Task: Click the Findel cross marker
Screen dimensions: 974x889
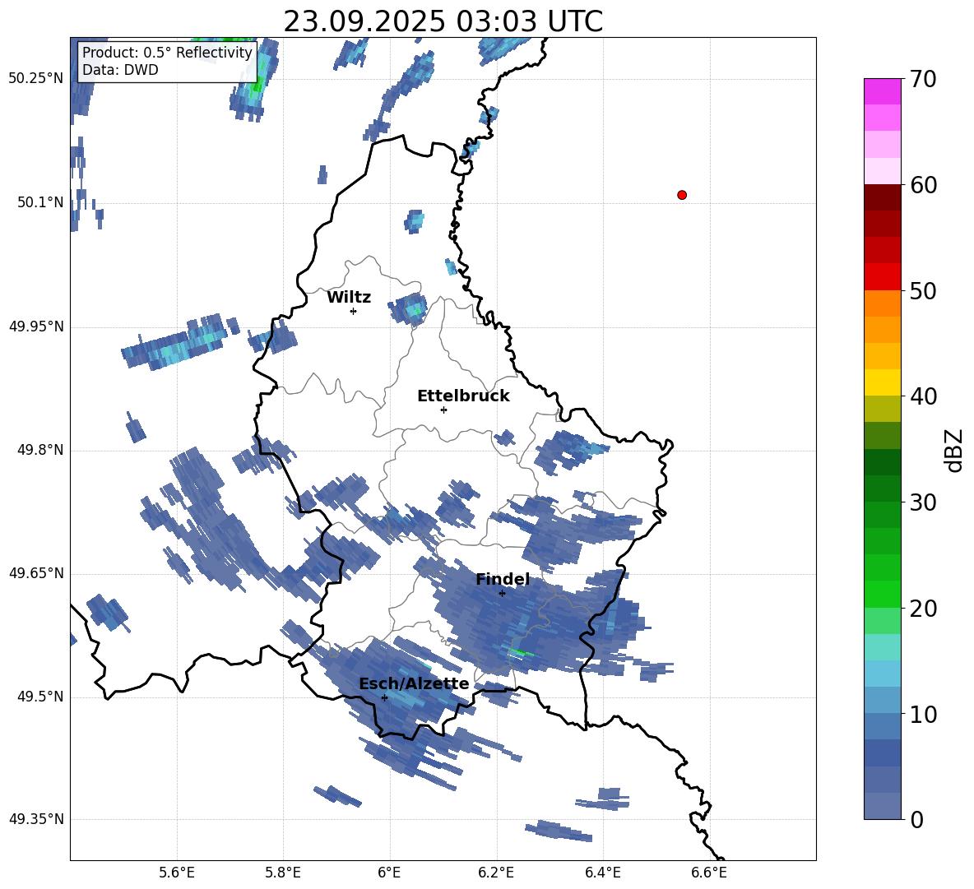Action: 502,593
